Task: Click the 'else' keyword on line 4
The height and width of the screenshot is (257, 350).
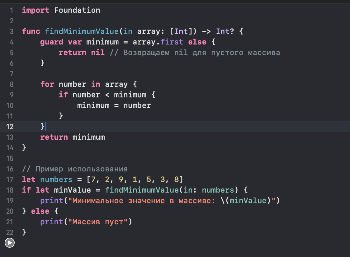Action: (x=197, y=42)
